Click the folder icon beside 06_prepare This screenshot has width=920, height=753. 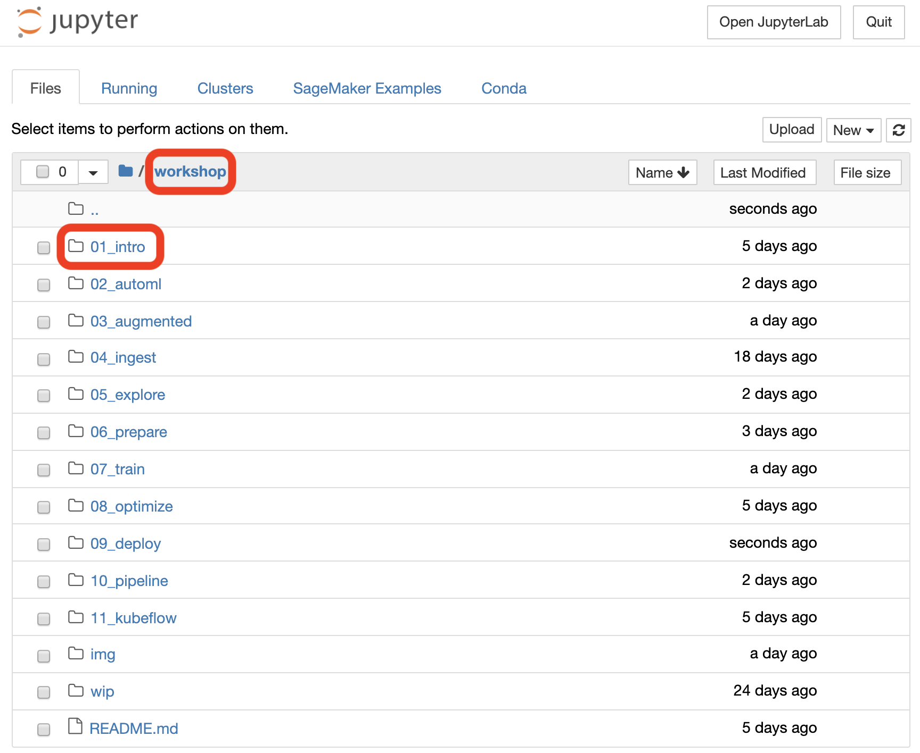(76, 431)
